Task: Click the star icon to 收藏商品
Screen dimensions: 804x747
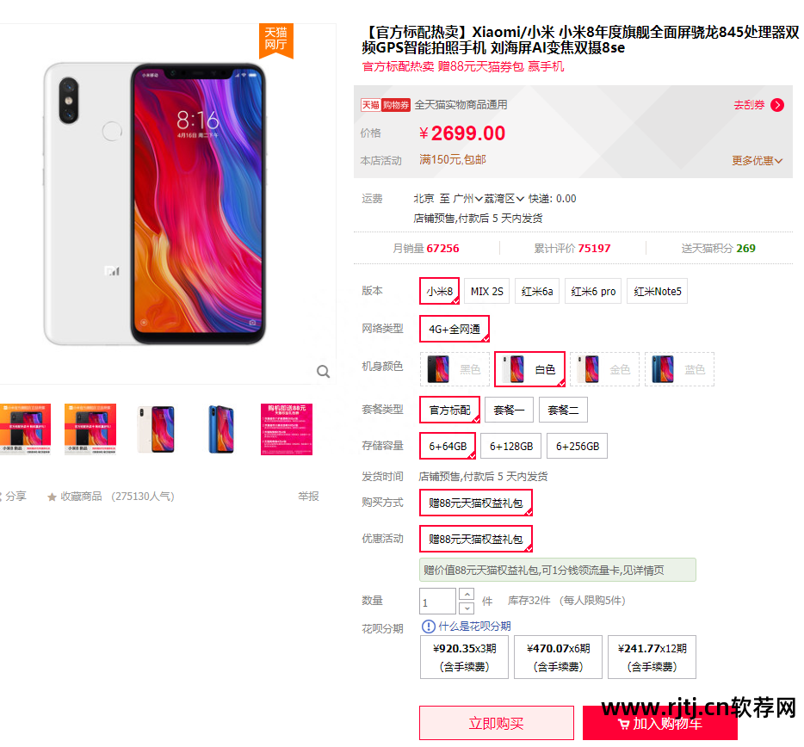Action: [52, 497]
